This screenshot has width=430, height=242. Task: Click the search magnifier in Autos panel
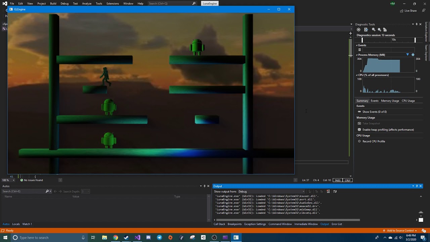(47, 191)
